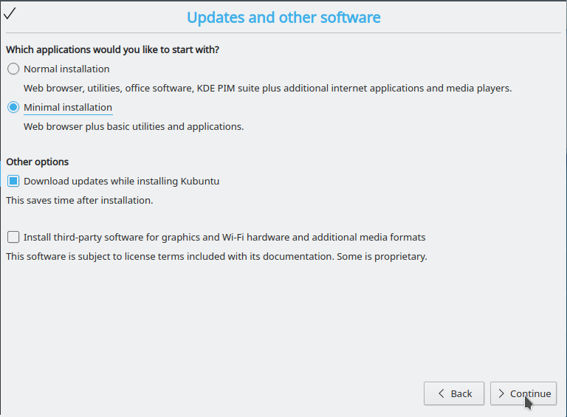This screenshot has width=567, height=417.
Task: Click 'Which applications would you like to start with?'
Action: tap(112, 49)
